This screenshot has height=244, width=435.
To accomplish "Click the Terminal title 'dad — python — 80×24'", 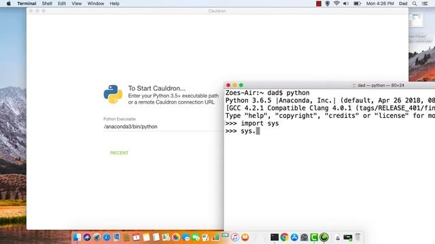I will pyautogui.click(x=381, y=85).
